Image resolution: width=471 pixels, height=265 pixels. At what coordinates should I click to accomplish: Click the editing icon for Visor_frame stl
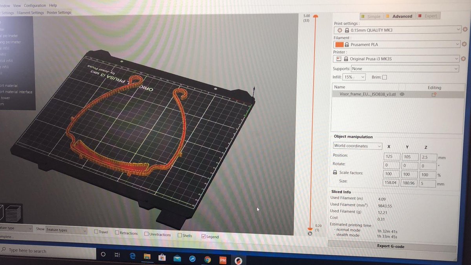click(x=434, y=95)
